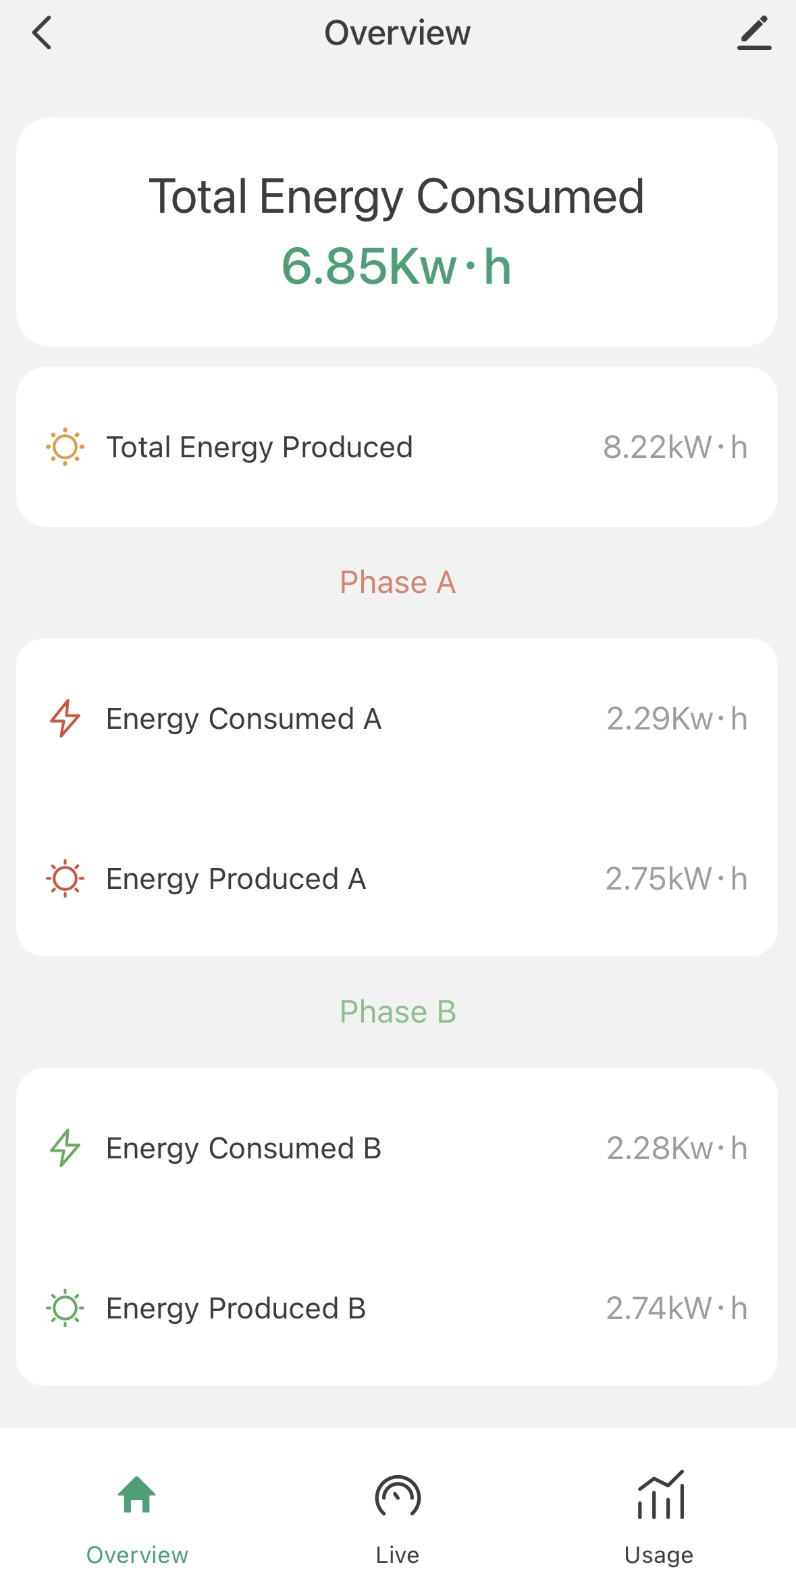The image size is (796, 1592).
Task: Open the Total Energy Consumed card
Action: [x=397, y=196]
